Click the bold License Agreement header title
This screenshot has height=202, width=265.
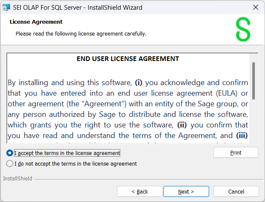coord(36,22)
